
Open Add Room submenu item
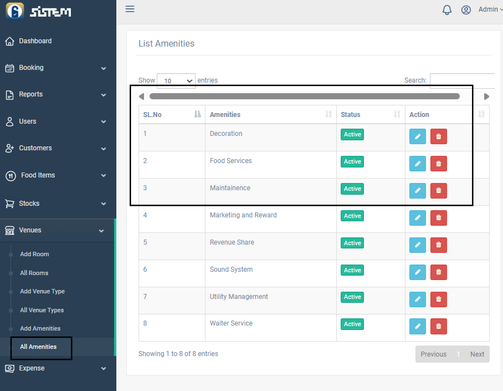click(34, 254)
